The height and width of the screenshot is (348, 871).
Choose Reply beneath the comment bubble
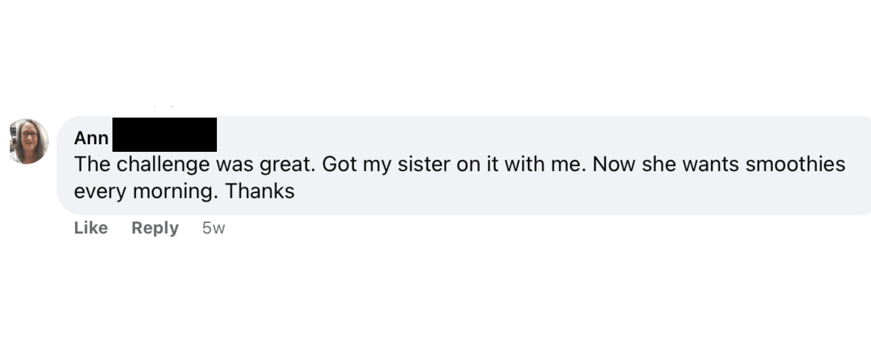point(155,228)
